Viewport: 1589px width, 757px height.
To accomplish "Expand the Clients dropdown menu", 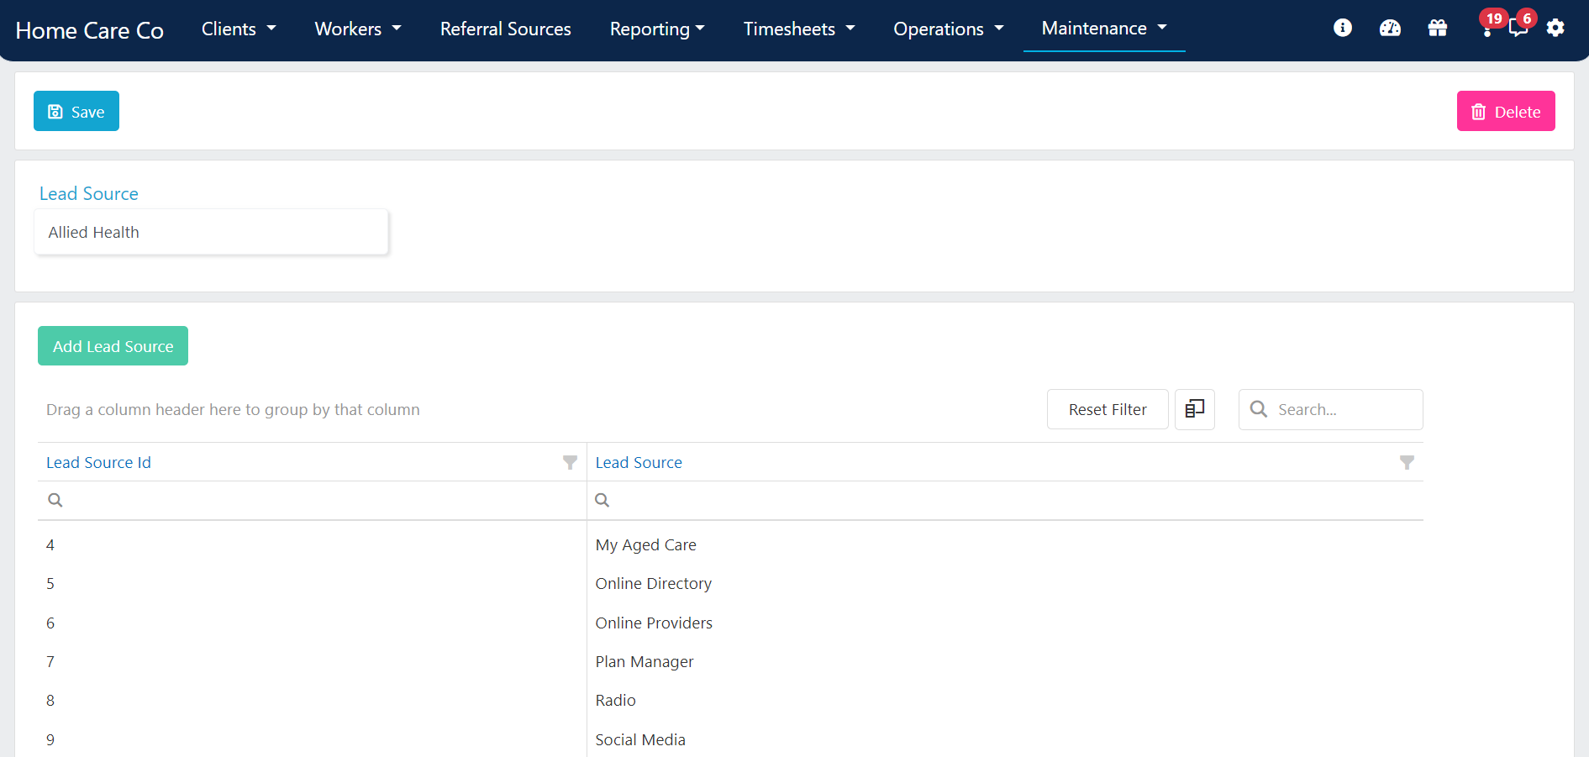I will click(x=239, y=29).
